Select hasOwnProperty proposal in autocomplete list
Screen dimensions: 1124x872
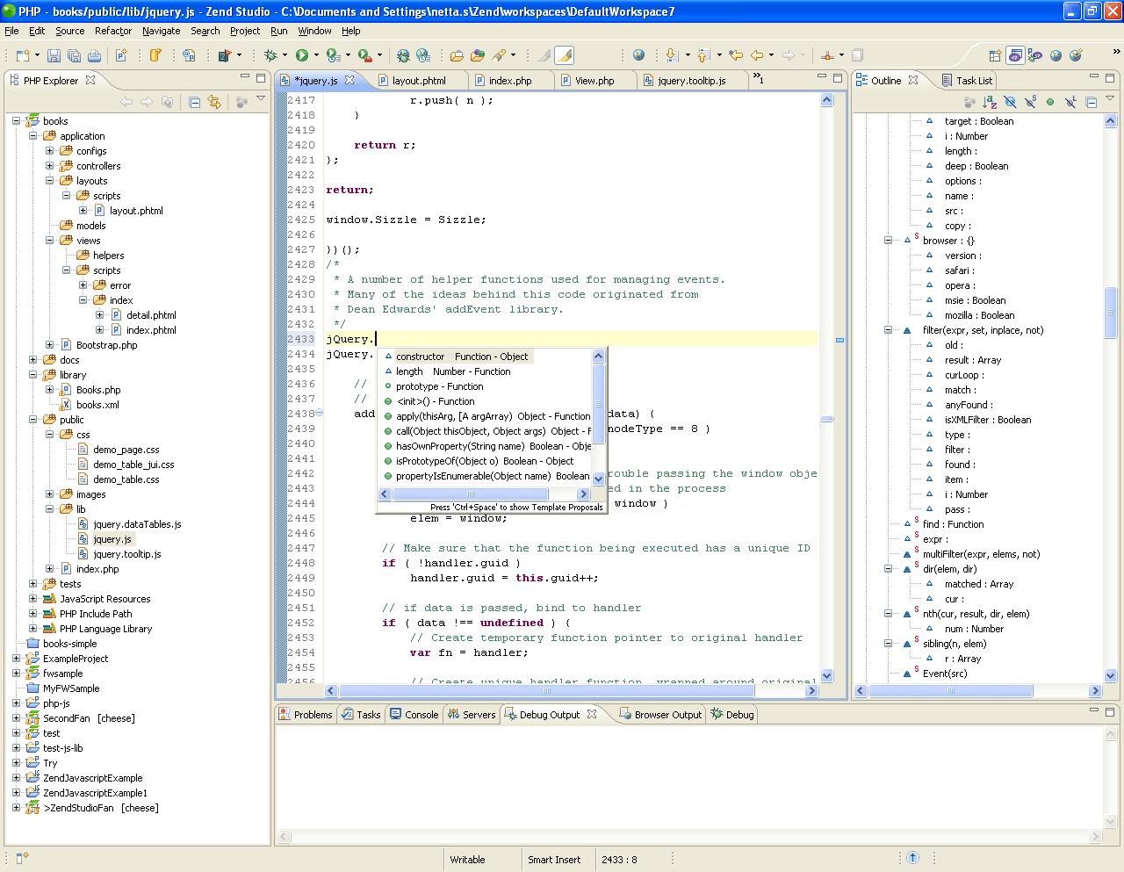pos(487,446)
